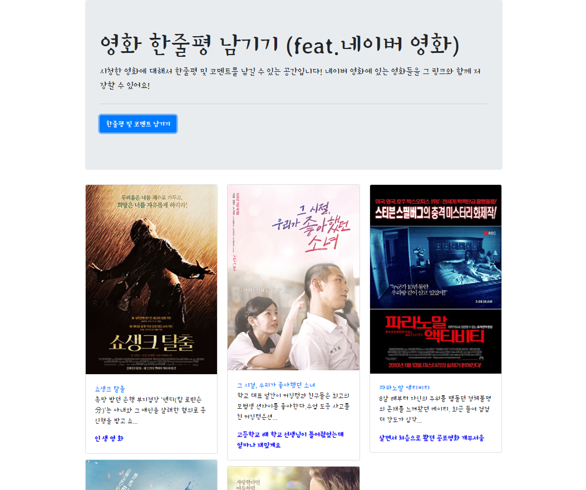Click the comment starting with 고등학교 때 학교 선생님이
Screen dimensions: 586x490
pos(290,439)
